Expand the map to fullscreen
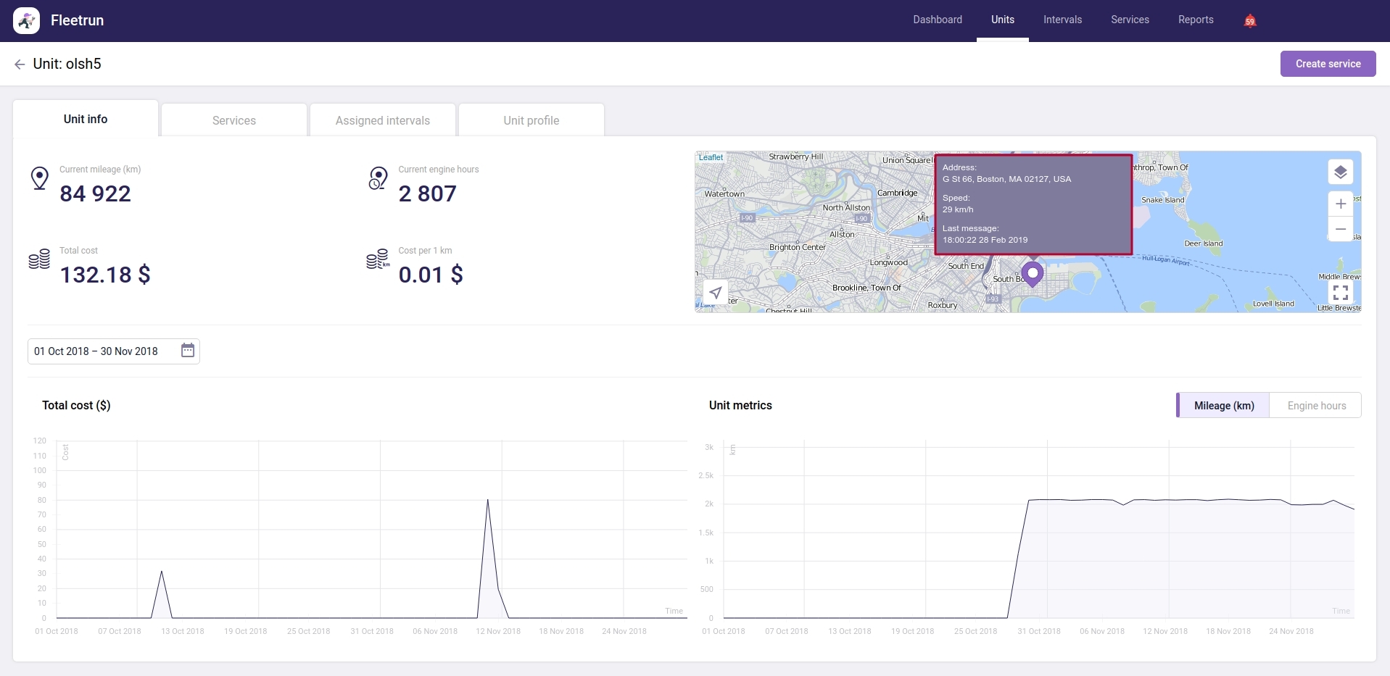 [1340, 293]
